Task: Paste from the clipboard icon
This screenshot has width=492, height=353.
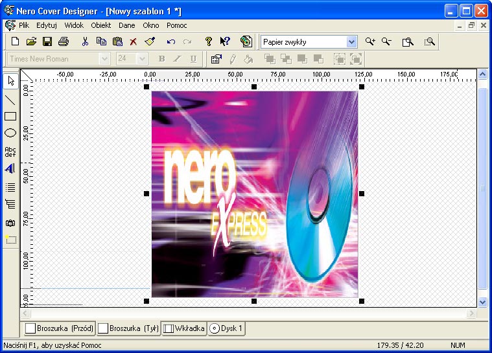Action: tap(117, 41)
